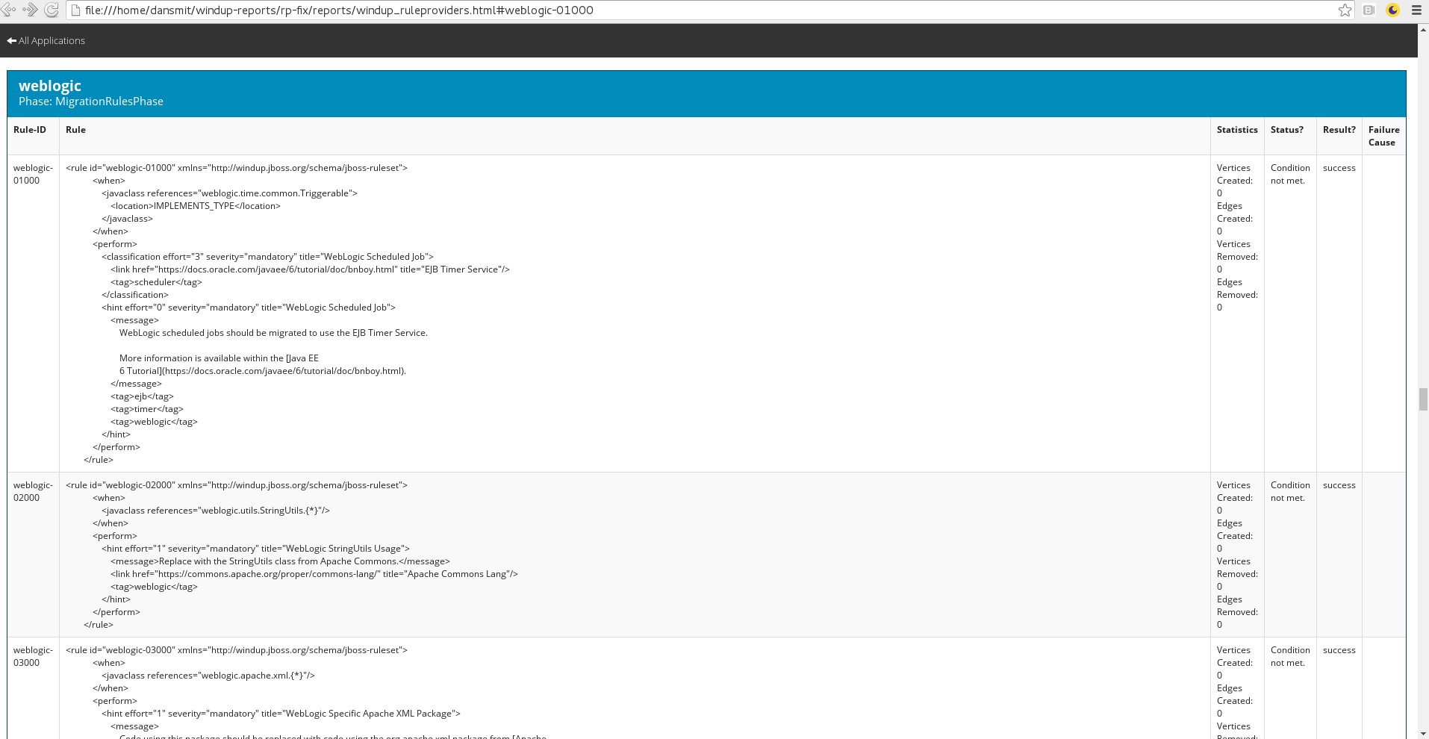Click the weblogic ruleset heading
This screenshot has width=1429, height=739.
coord(50,86)
